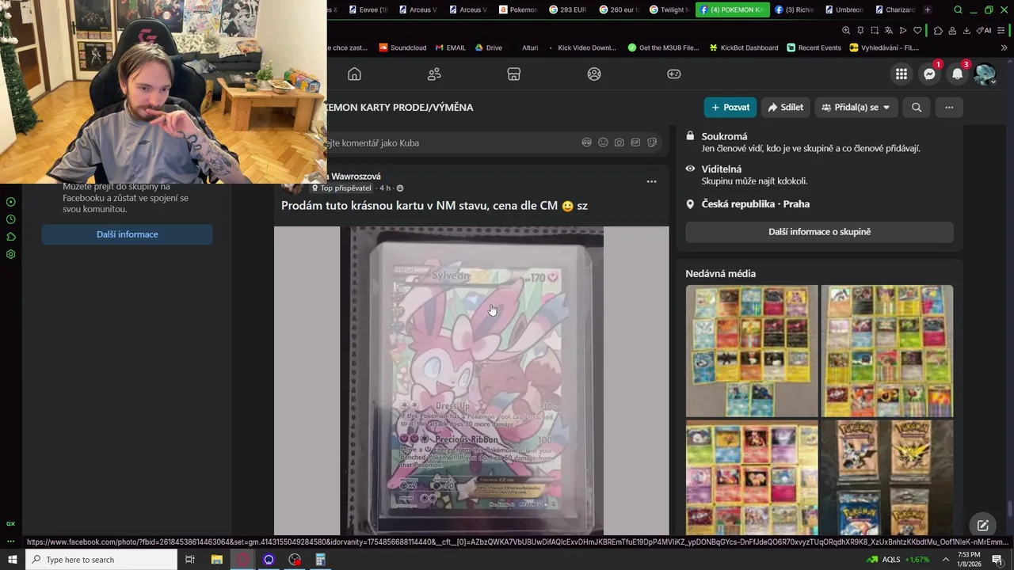This screenshot has height=570, width=1014.
Task: Open the account profile avatar menu
Action: tap(985, 74)
